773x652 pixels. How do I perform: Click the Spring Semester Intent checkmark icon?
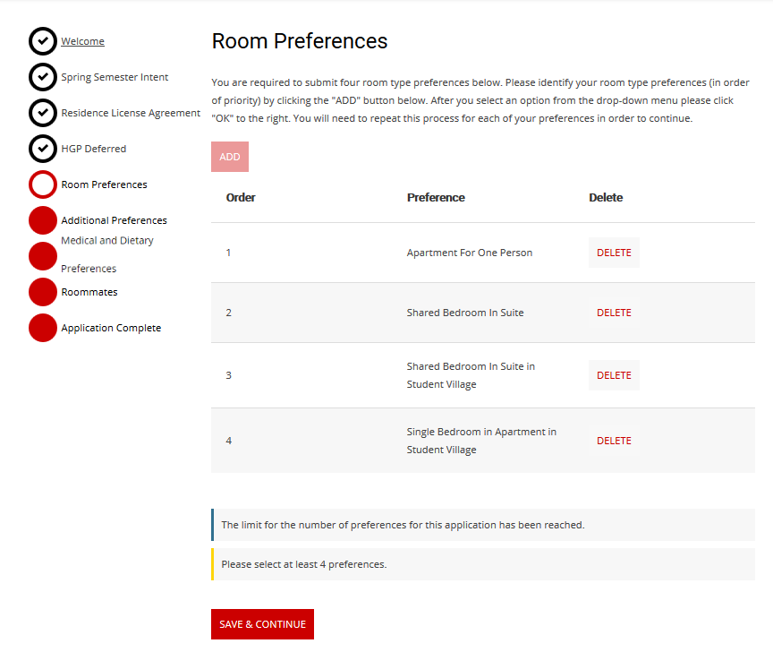tap(43, 77)
